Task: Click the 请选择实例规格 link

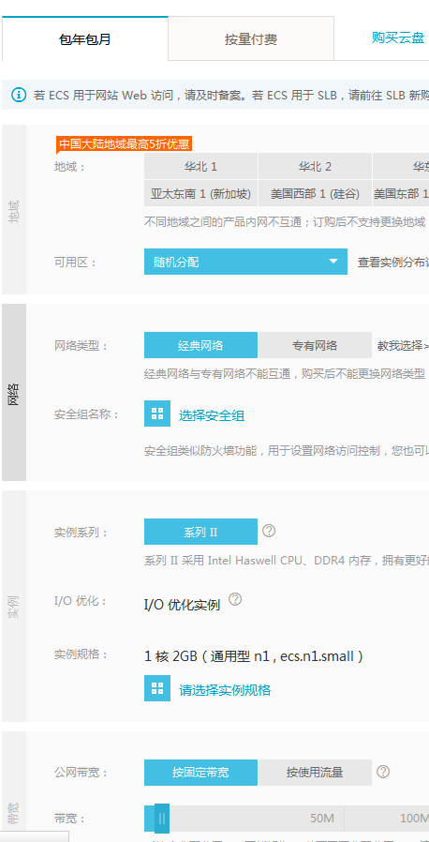Action: (225, 690)
